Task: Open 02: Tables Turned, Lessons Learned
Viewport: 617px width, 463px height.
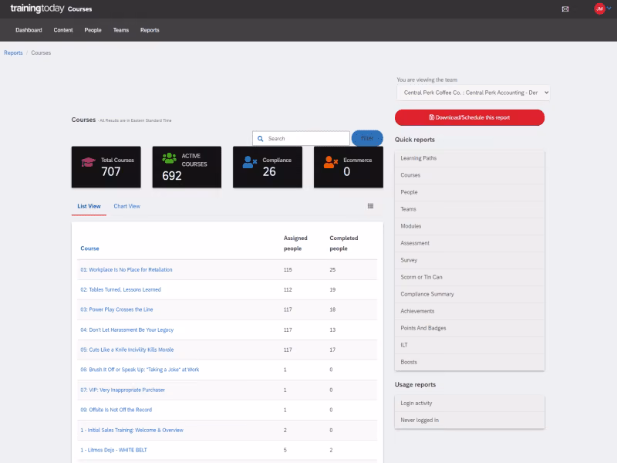Action: coord(121,290)
